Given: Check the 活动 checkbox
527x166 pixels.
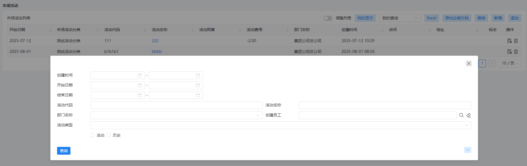Looking at the screenshot, I should coord(92,135).
